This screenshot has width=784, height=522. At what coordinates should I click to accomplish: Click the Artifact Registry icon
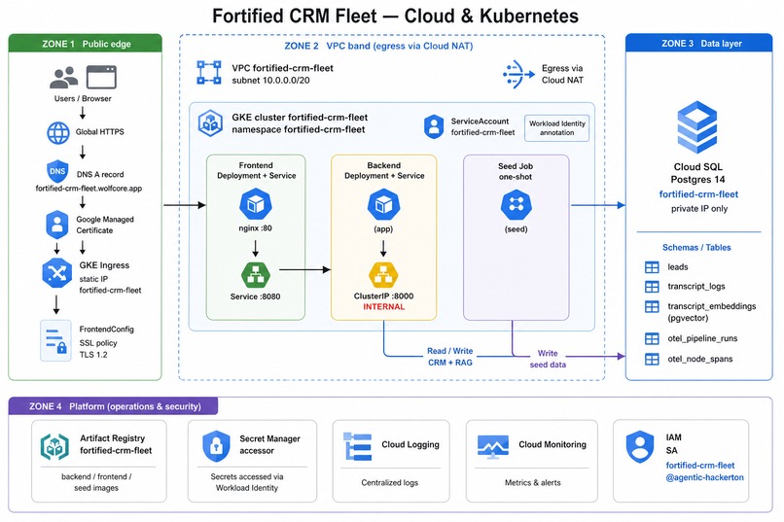54,446
